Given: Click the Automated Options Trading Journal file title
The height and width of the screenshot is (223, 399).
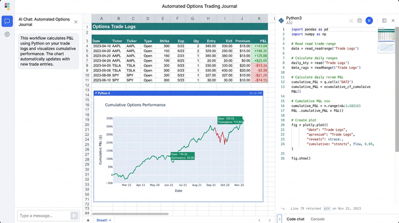Looking at the screenshot, I should 199,6.
